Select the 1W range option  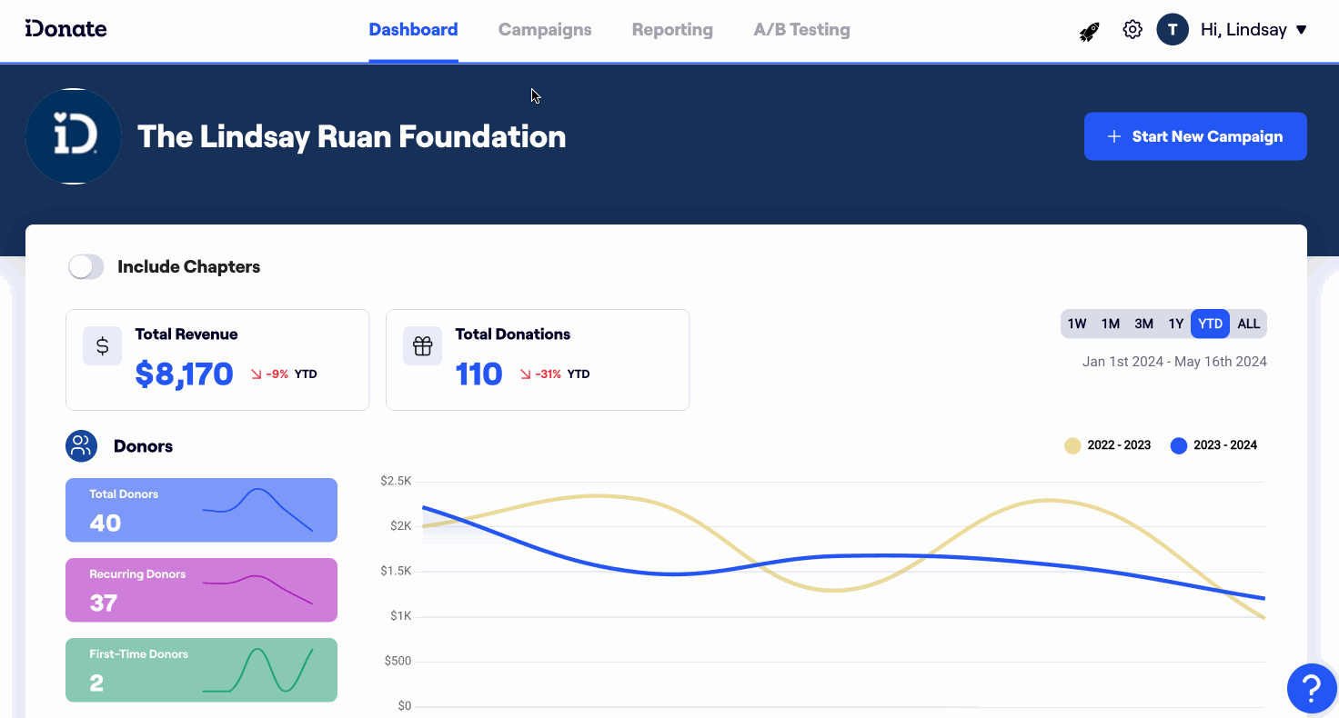1077,324
